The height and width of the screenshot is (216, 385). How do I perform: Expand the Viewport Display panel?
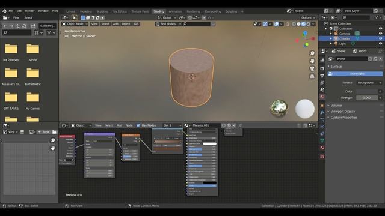click(x=342, y=112)
